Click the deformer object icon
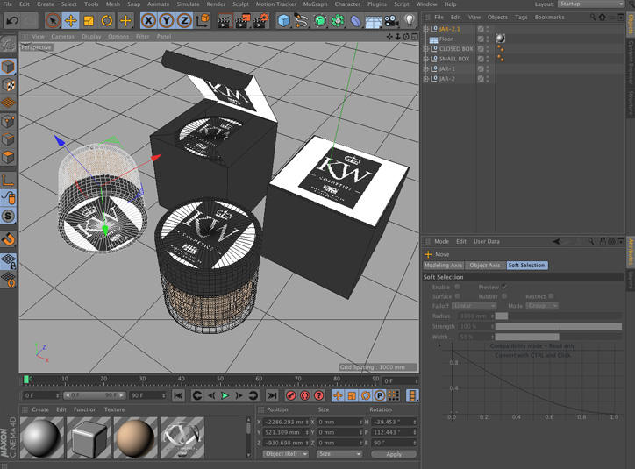The width and height of the screenshot is (635, 469). [x=355, y=20]
